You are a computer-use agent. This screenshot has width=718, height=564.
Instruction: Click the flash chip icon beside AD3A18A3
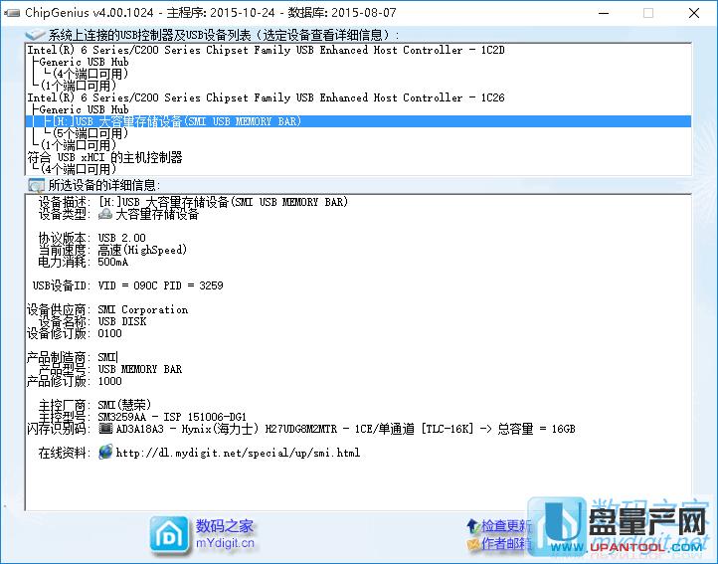coord(105,429)
